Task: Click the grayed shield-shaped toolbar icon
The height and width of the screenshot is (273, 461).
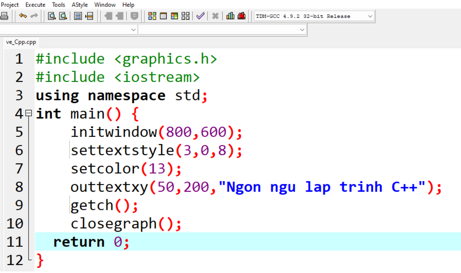Action: pos(134,16)
